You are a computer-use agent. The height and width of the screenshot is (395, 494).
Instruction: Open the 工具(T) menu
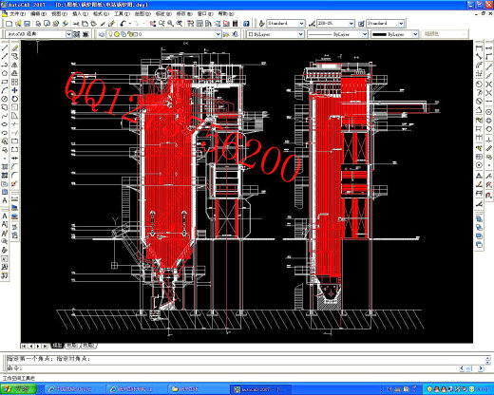coord(122,14)
